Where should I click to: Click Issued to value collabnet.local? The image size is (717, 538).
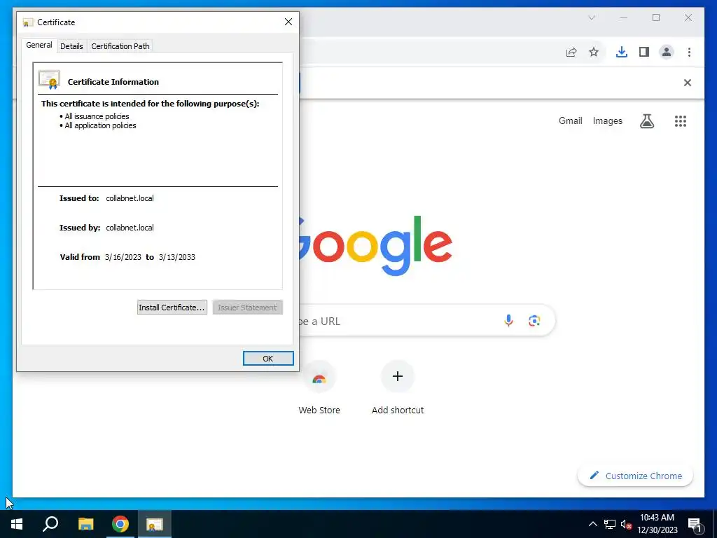(130, 198)
